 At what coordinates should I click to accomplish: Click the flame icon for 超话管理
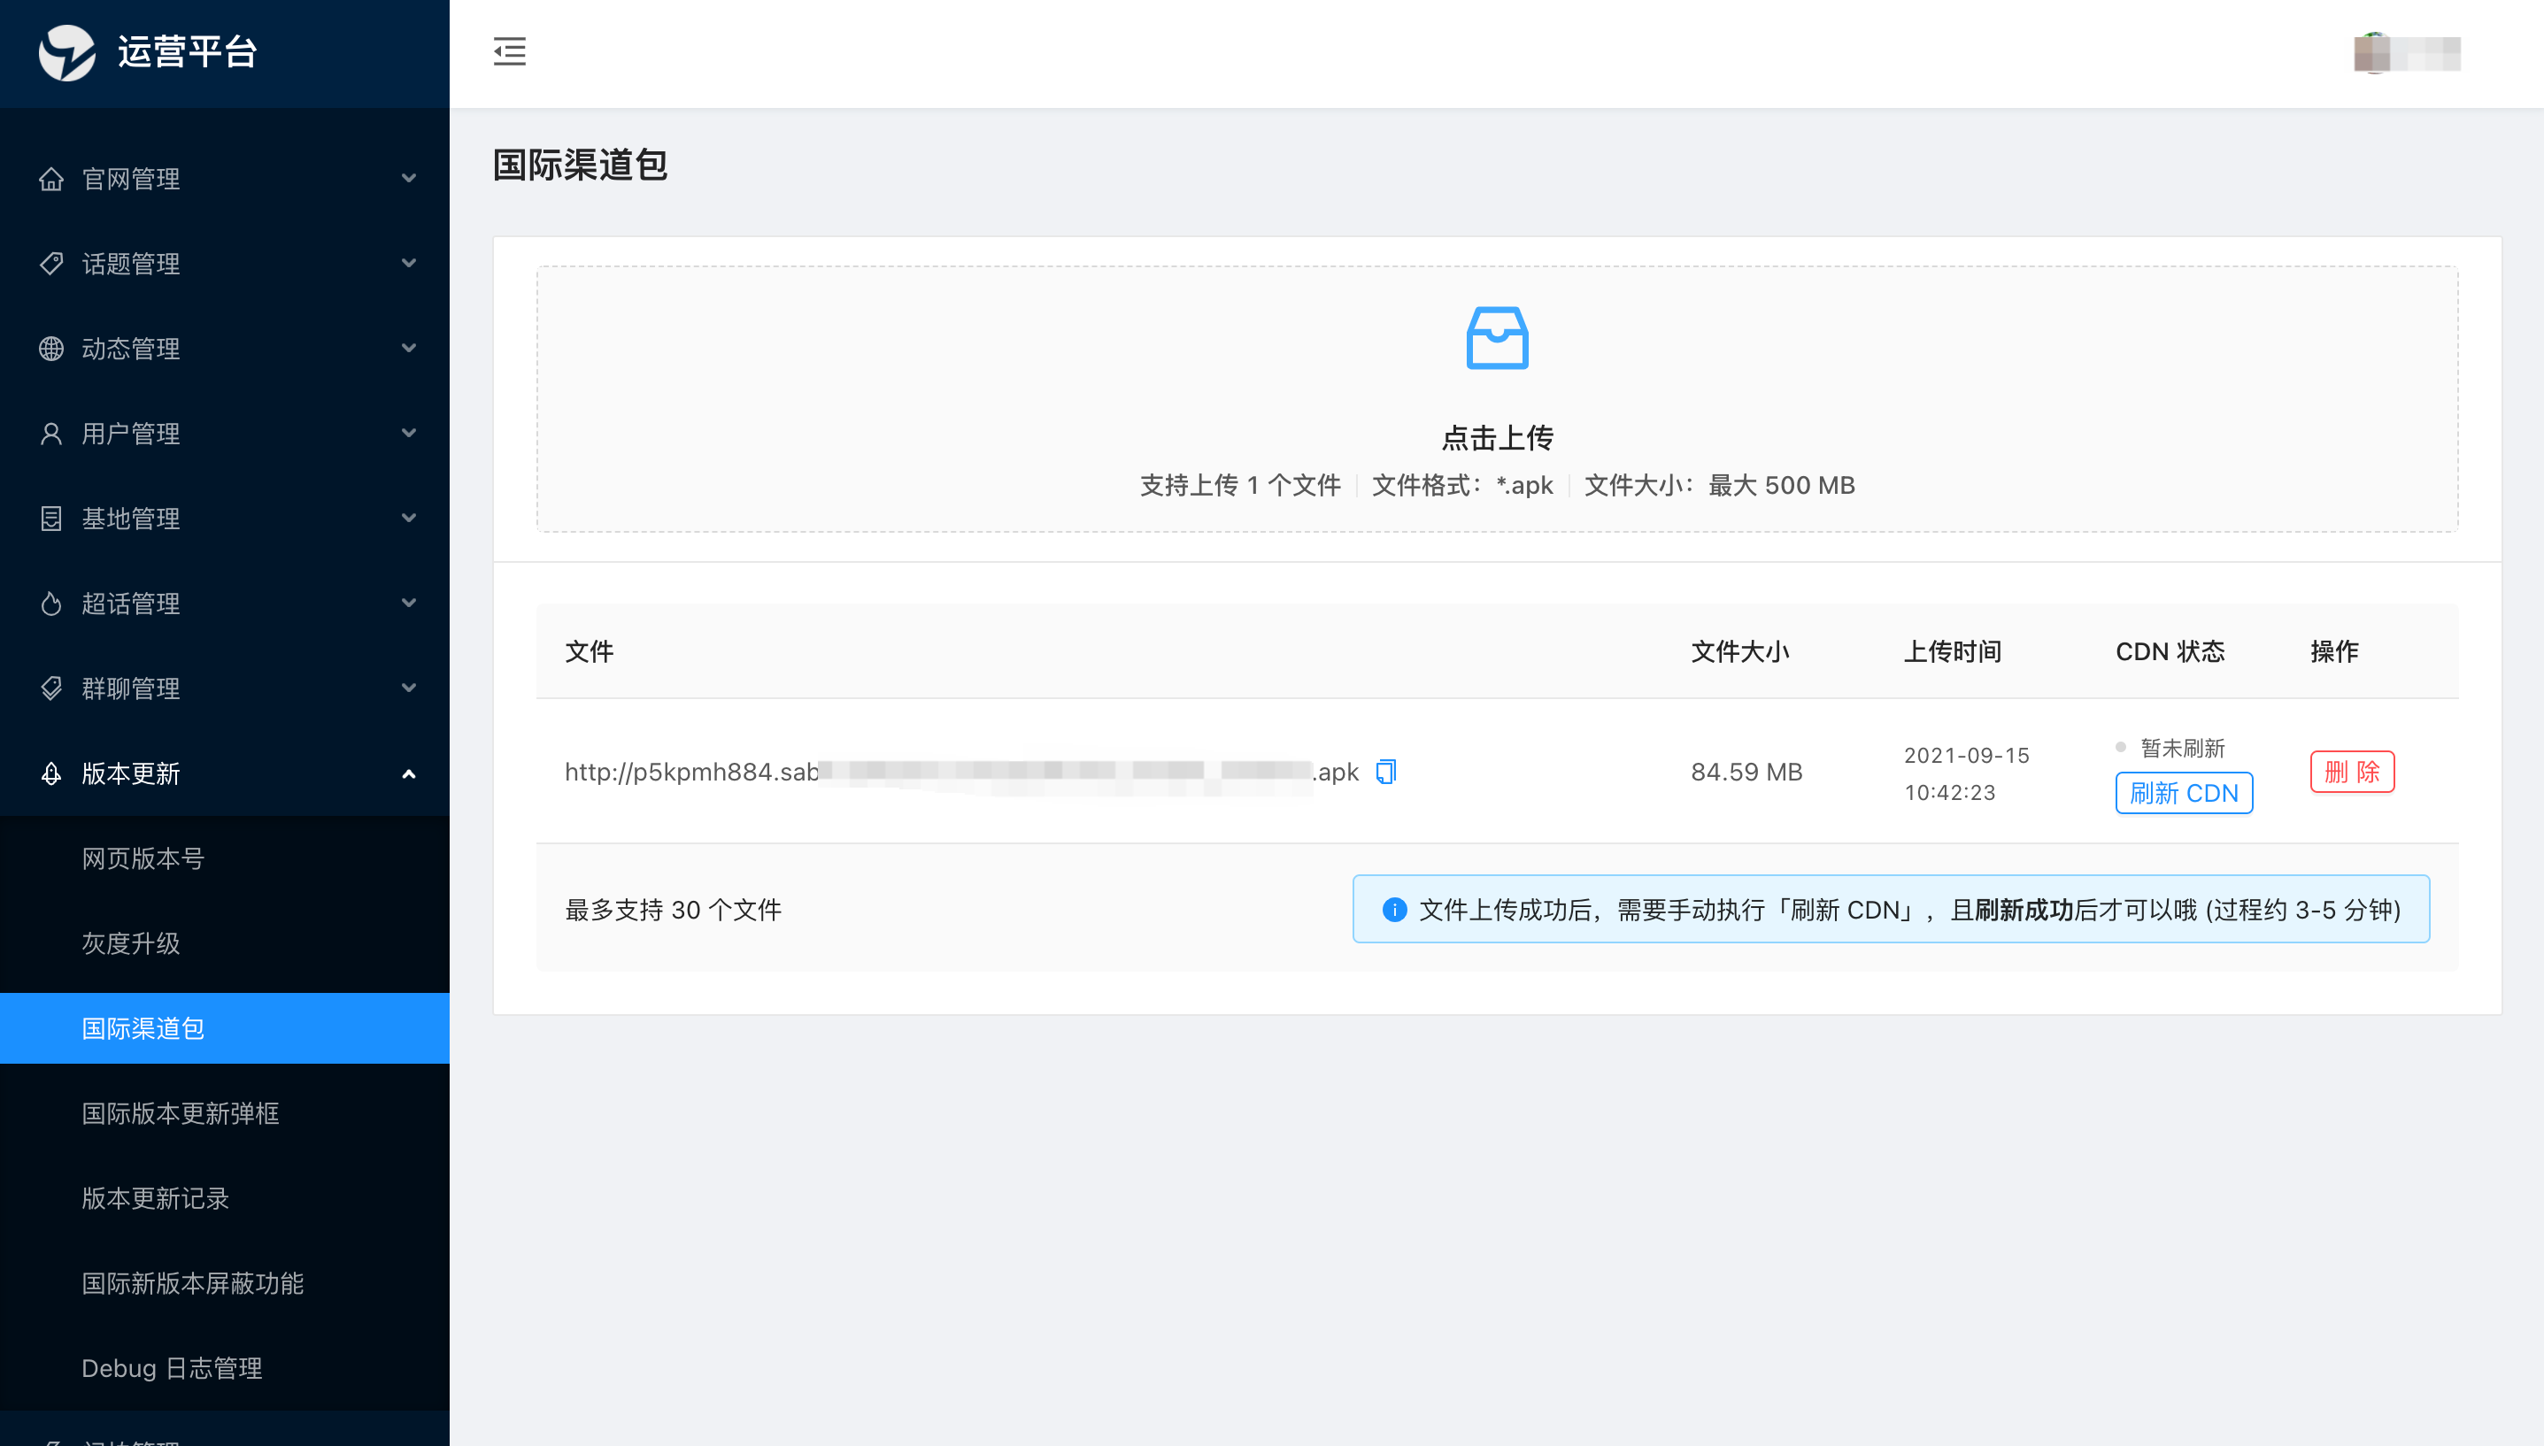[51, 604]
